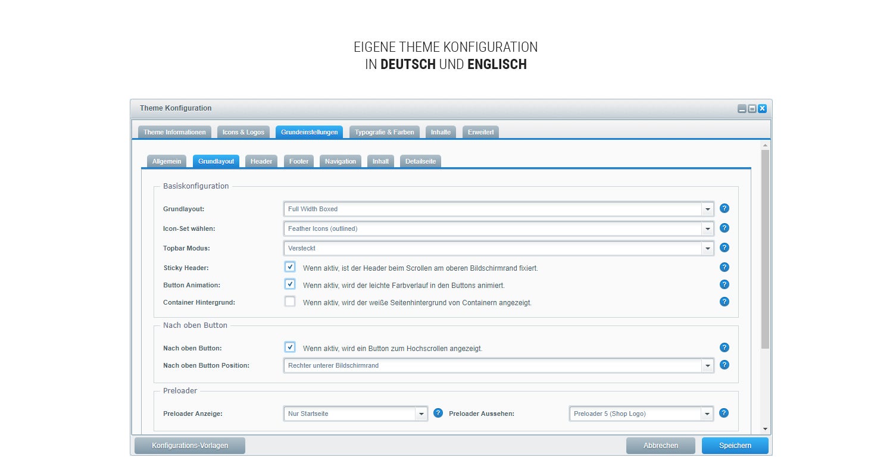Disable the Sticky Header checkbox
The height and width of the screenshot is (476, 893).
click(290, 267)
